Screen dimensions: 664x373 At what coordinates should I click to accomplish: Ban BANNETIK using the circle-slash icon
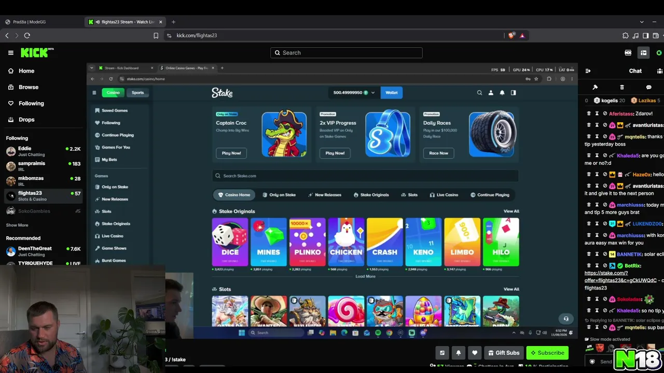tap(605, 254)
